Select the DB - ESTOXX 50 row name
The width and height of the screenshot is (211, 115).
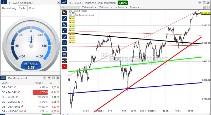click(11, 102)
